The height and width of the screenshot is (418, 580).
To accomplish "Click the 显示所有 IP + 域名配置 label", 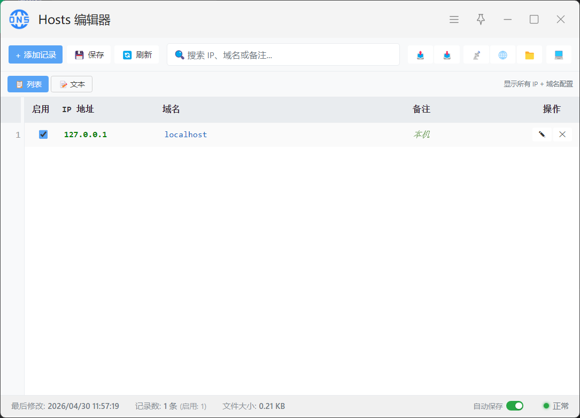I will (538, 84).
